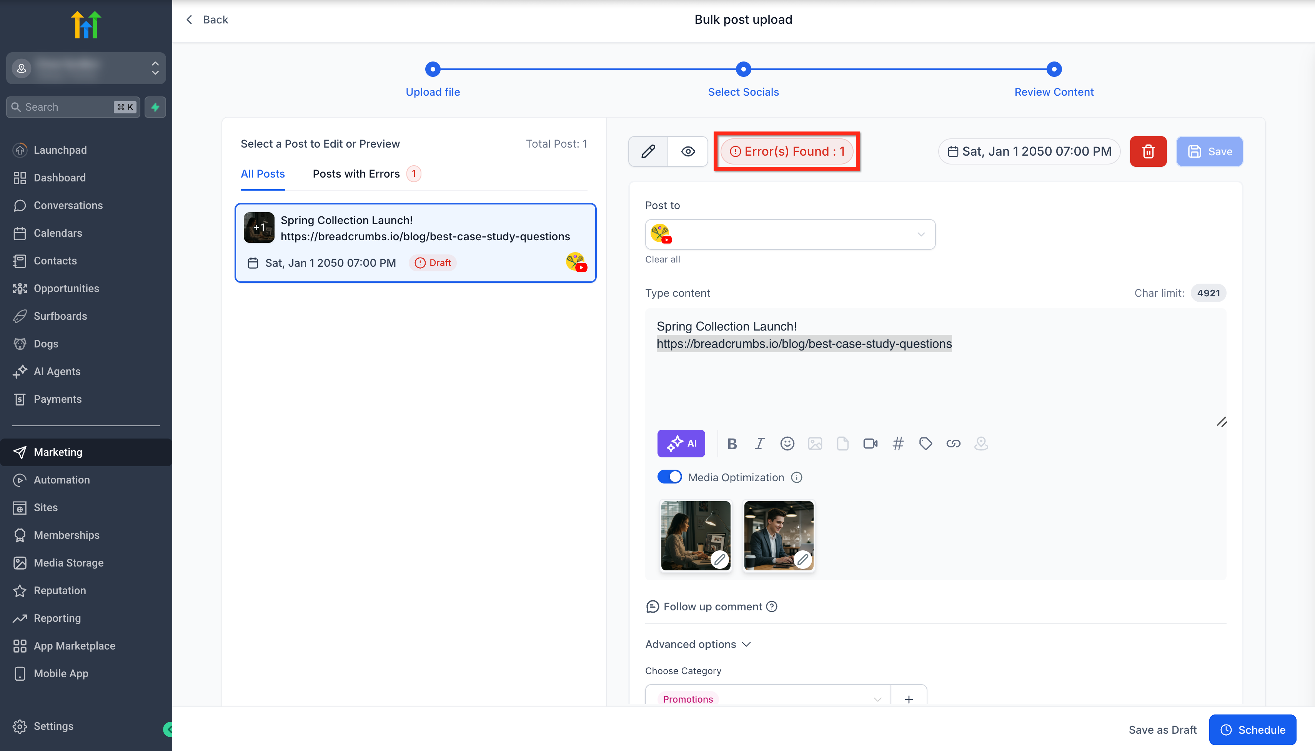1315x751 pixels.
Task: Click Save as Draft
Action: (x=1162, y=729)
